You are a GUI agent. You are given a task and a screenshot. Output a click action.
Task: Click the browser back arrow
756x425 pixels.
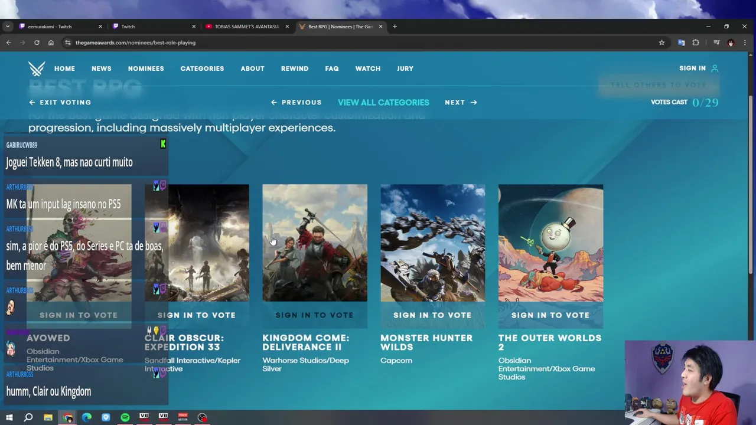pyautogui.click(x=8, y=42)
